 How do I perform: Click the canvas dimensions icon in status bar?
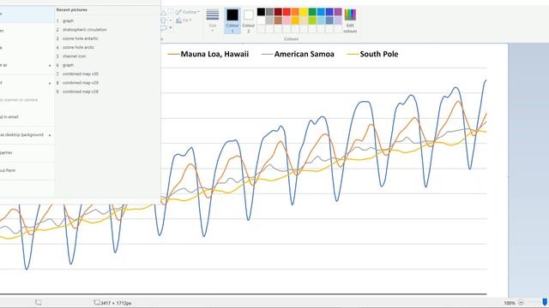pyautogui.click(x=97, y=302)
